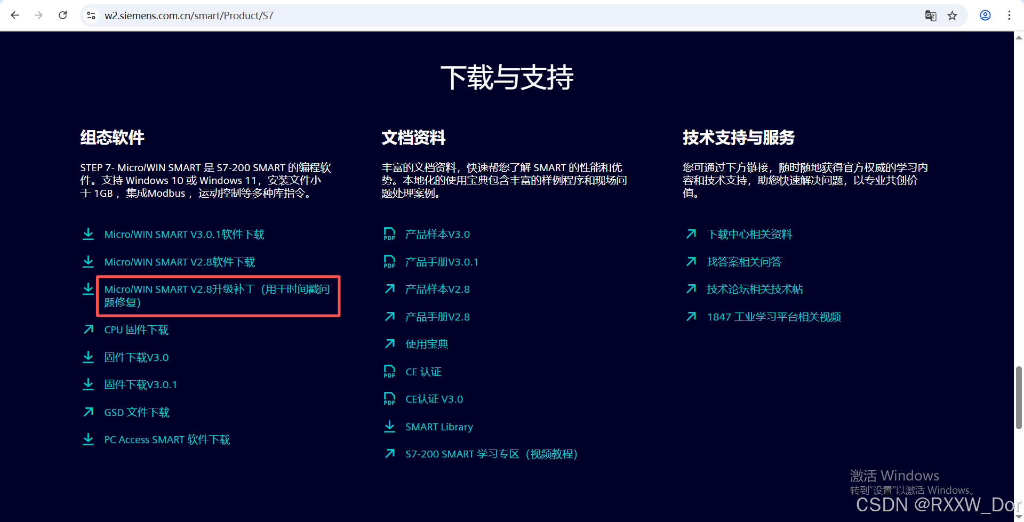Viewport: 1024px width, 522px height.
Task: Click download icon beside Micro/WIN SMART V2.8软件下载
Action: (89, 262)
